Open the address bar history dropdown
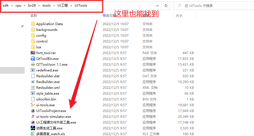This screenshot has height=136, width=254. (157, 6)
